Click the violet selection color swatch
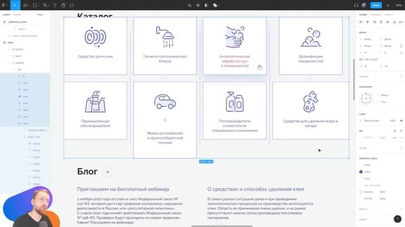This screenshot has width=405, height=227. [x=361, y=172]
